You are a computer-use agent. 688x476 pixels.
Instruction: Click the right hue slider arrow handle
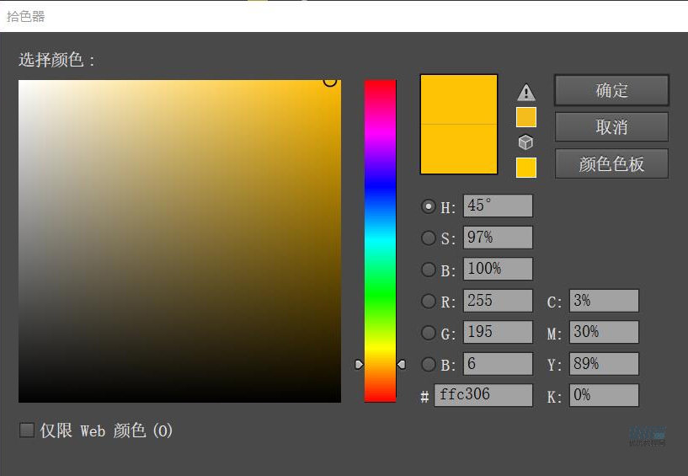[x=402, y=364]
